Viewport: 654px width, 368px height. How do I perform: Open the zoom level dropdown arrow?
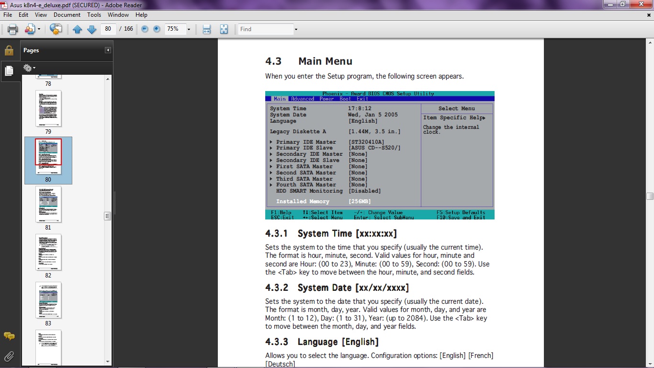pyautogui.click(x=189, y=29)
